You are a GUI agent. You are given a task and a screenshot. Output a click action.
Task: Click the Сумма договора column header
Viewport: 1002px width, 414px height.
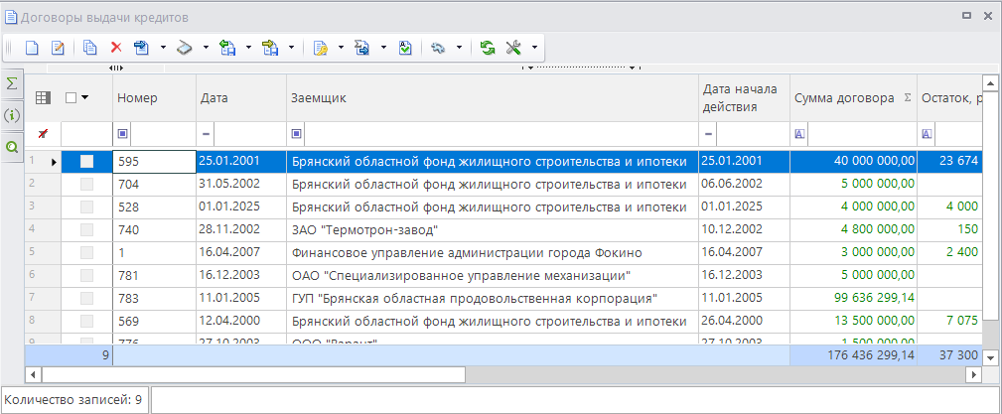click(844, 97)
